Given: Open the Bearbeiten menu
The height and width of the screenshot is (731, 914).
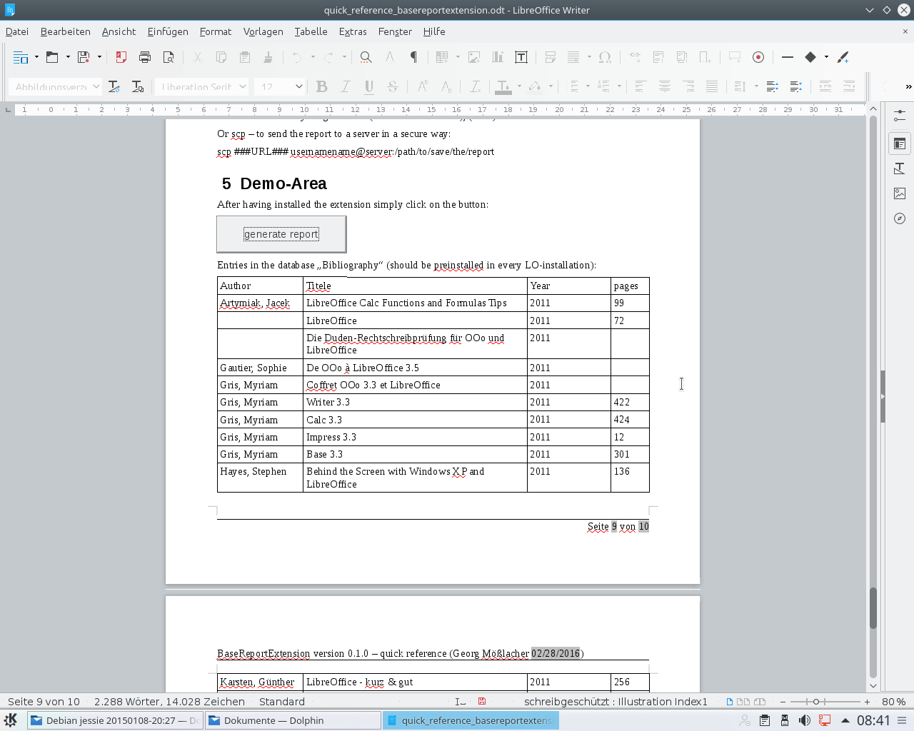Looking at the screenshot, I should (x=66, y=31).
